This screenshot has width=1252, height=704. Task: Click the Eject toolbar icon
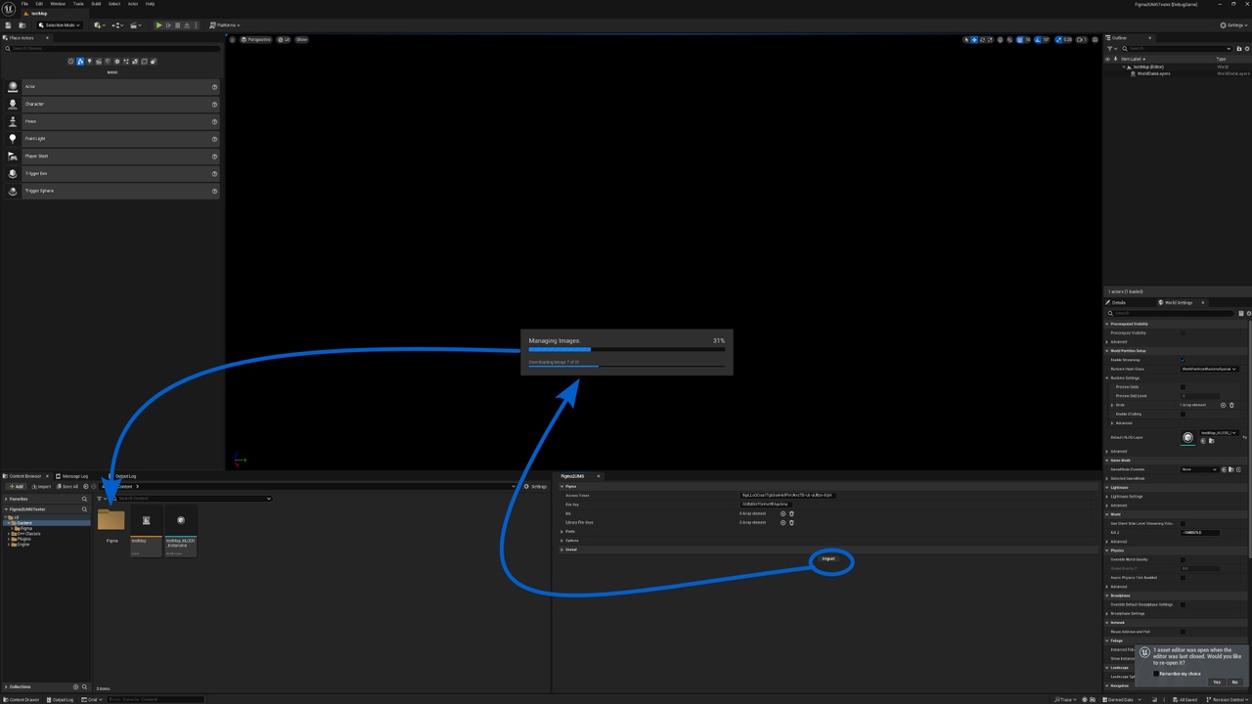(x=187, y=25)
